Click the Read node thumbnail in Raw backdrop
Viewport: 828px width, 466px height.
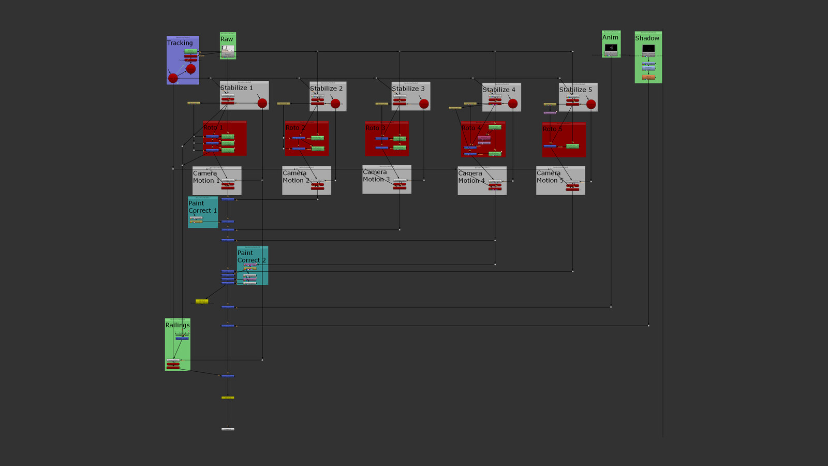pyautogui.click(x=228, y=49)
